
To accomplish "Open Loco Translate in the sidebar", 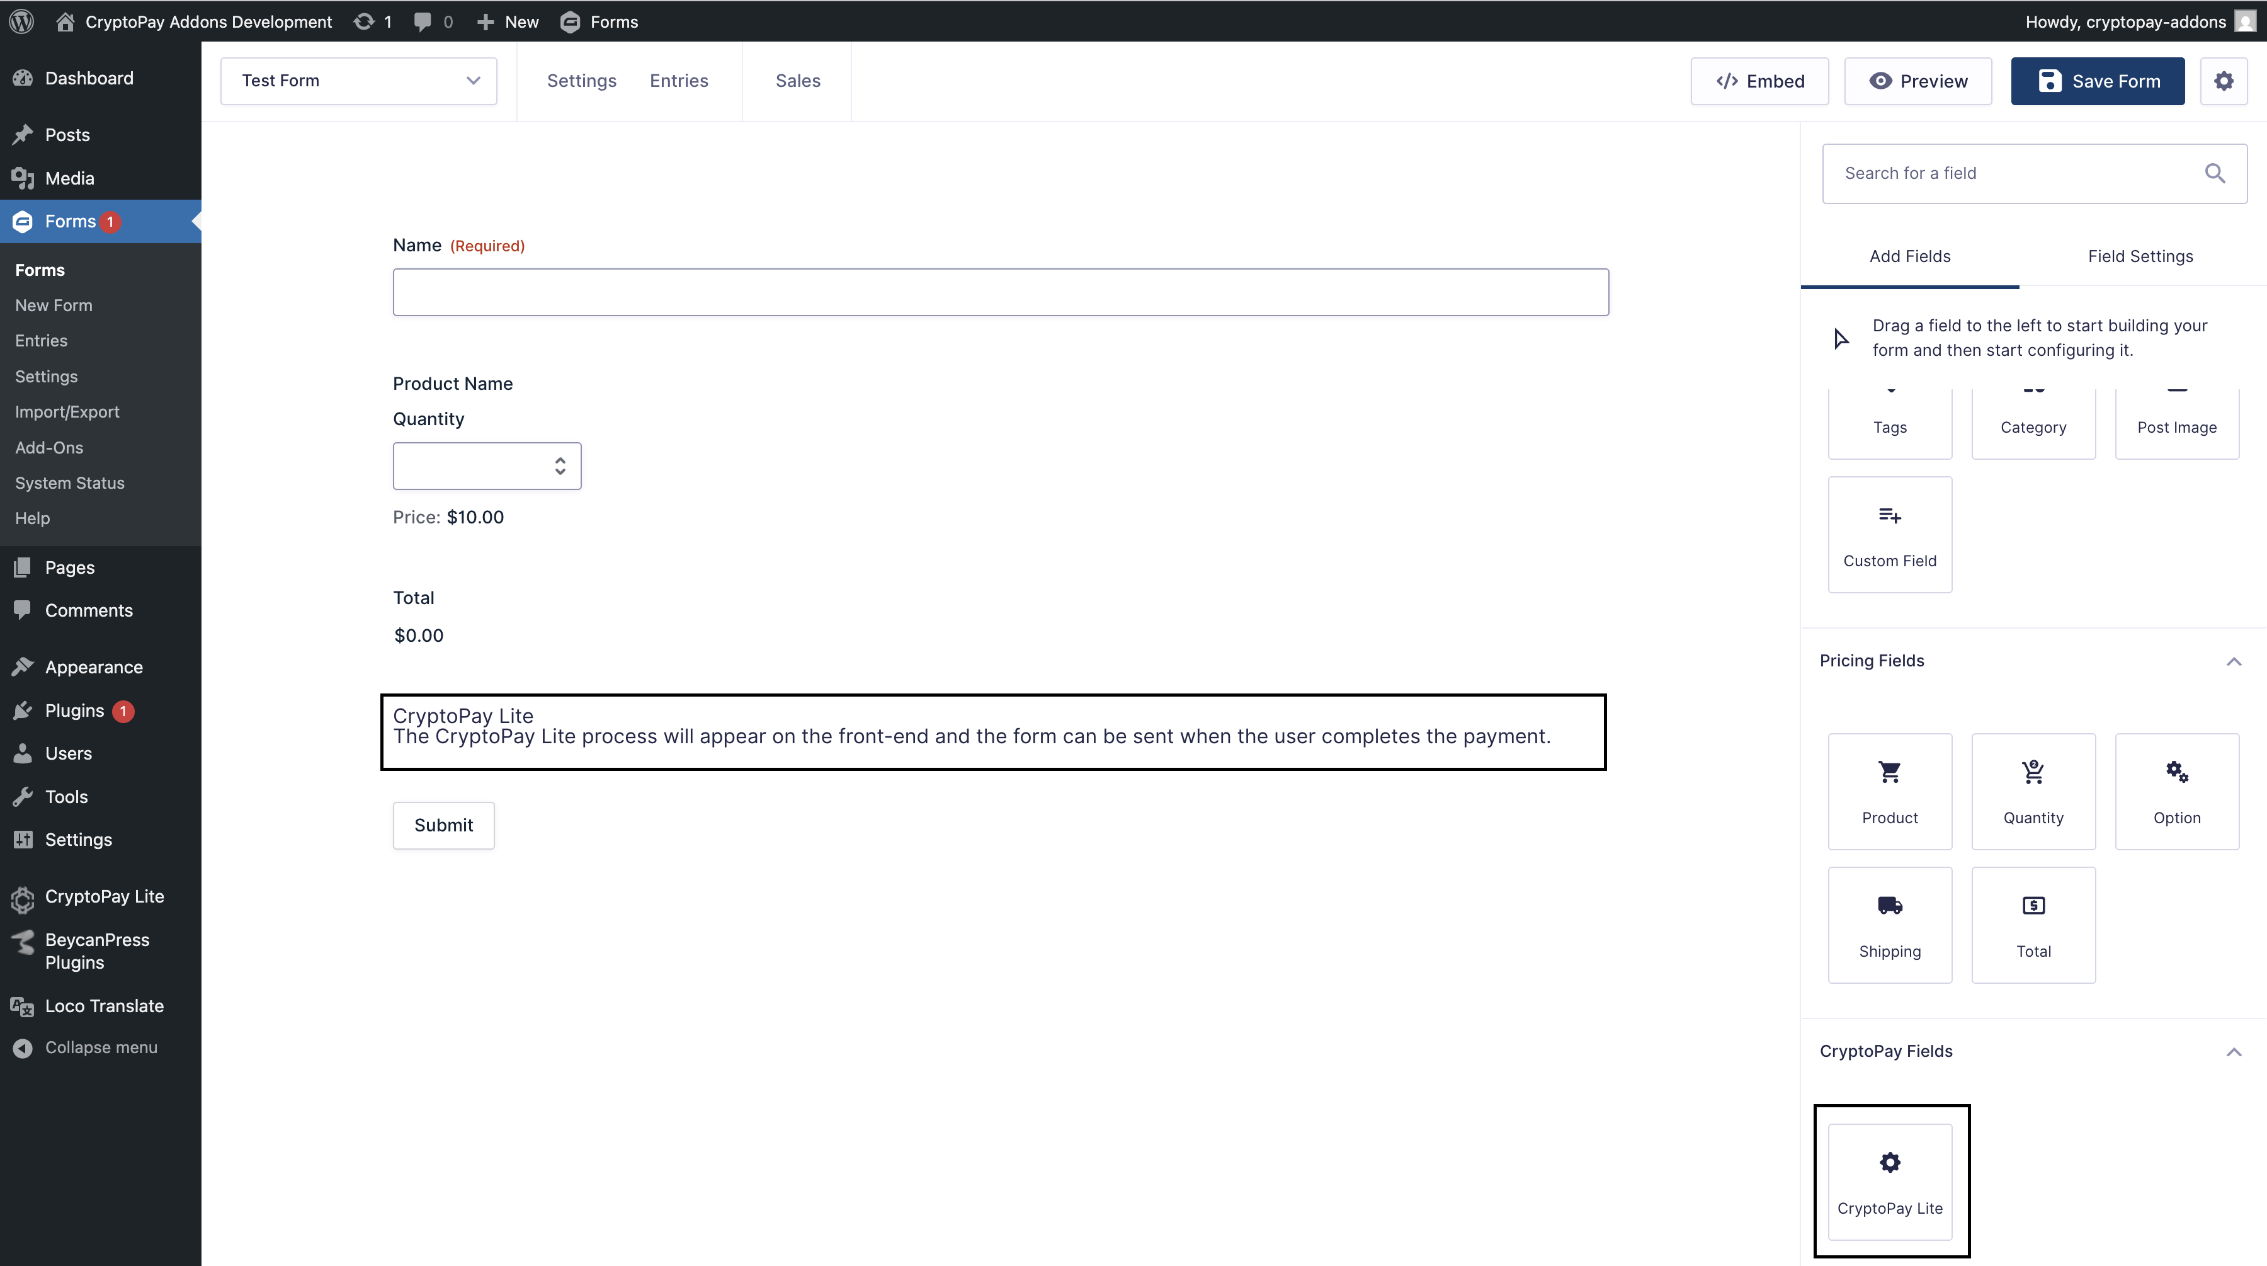I will point(104,1005).
